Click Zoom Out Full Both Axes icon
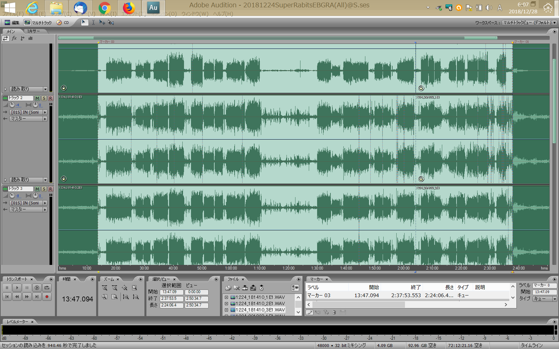559x349 pixels. point(125,288)
